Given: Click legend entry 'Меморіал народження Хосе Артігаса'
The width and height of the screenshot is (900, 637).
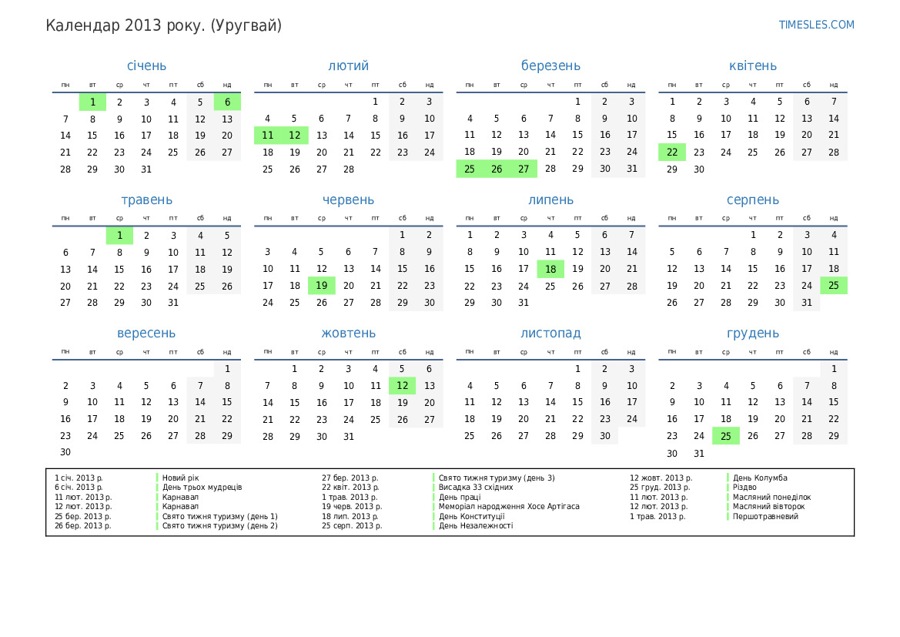Looking at the screenshot, I should pyautogui.click(x=509, y=507).
